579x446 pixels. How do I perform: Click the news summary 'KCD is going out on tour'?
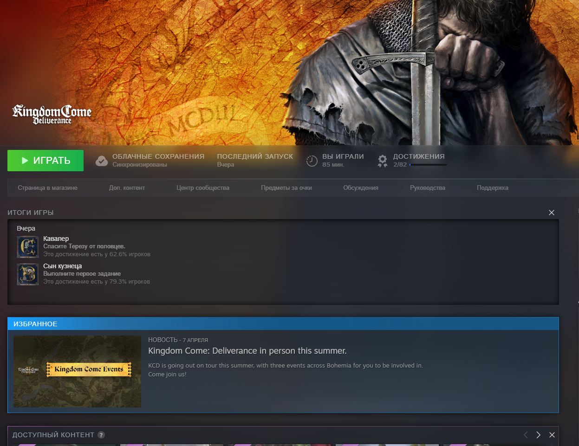pyautogui.click(x=286, y=370)
